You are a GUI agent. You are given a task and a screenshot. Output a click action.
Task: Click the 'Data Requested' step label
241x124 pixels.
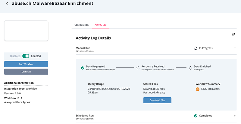click(95, 66)
